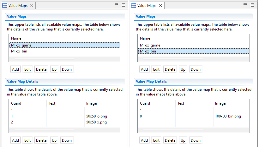Click the right Value Maps tab icon

(134, 5)
